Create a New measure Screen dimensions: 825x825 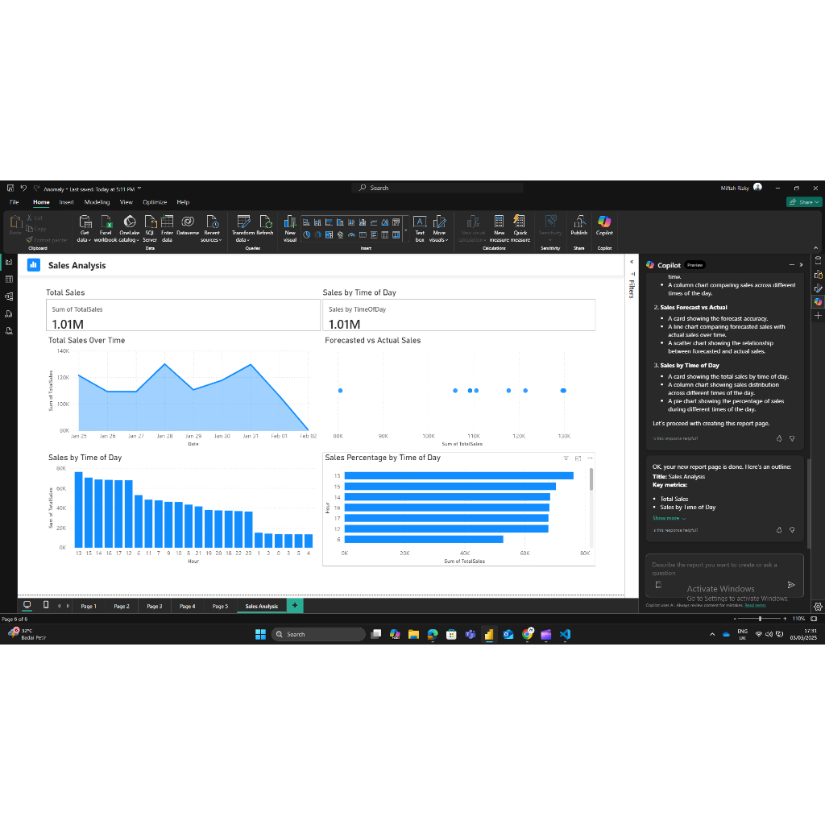[x=499, y=228]
